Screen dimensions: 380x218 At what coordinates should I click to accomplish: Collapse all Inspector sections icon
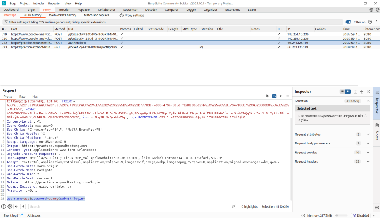tap(361, 92)
